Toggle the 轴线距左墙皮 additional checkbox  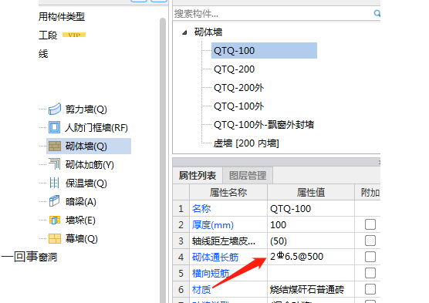(370, 241)
